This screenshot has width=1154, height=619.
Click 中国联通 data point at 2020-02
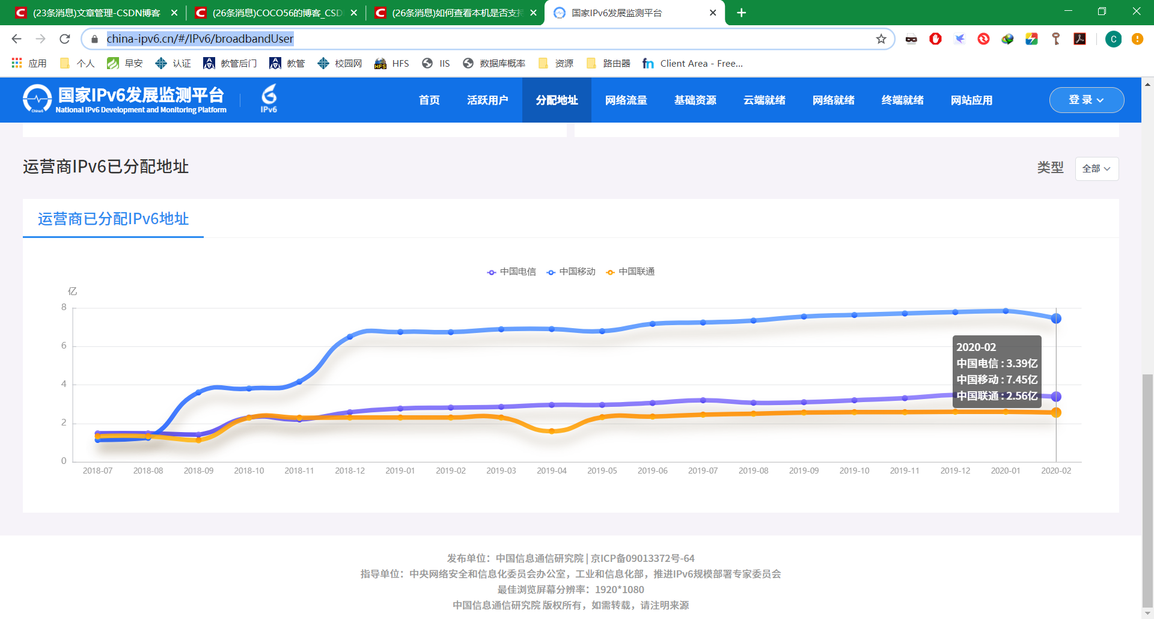[1056, 412]
